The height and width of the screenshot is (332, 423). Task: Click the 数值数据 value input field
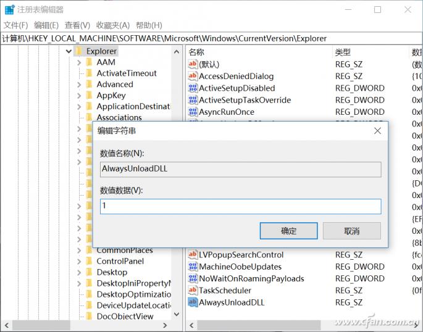click(x=240, y=206)
